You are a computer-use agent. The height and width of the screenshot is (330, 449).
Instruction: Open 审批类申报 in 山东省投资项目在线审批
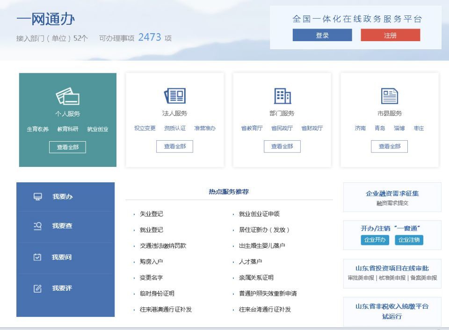click(362, 277)
